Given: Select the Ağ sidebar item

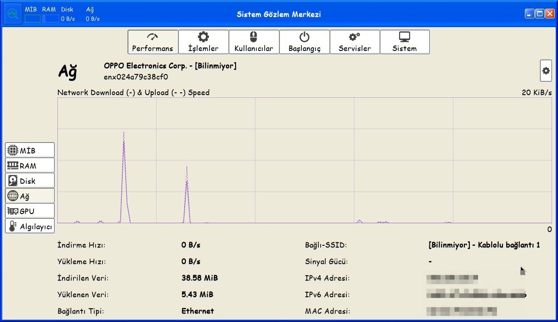Looking at the screenshot, I should [x=30, y=196].
